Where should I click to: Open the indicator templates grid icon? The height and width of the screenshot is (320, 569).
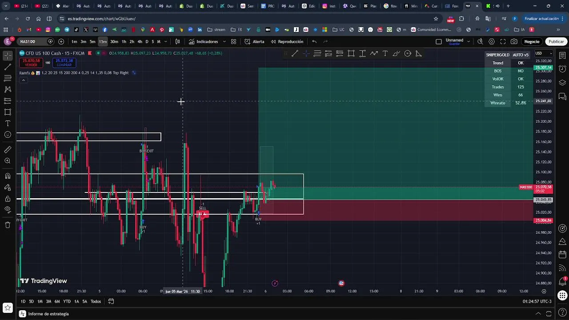pyautogui.click(x=233, y=41)
